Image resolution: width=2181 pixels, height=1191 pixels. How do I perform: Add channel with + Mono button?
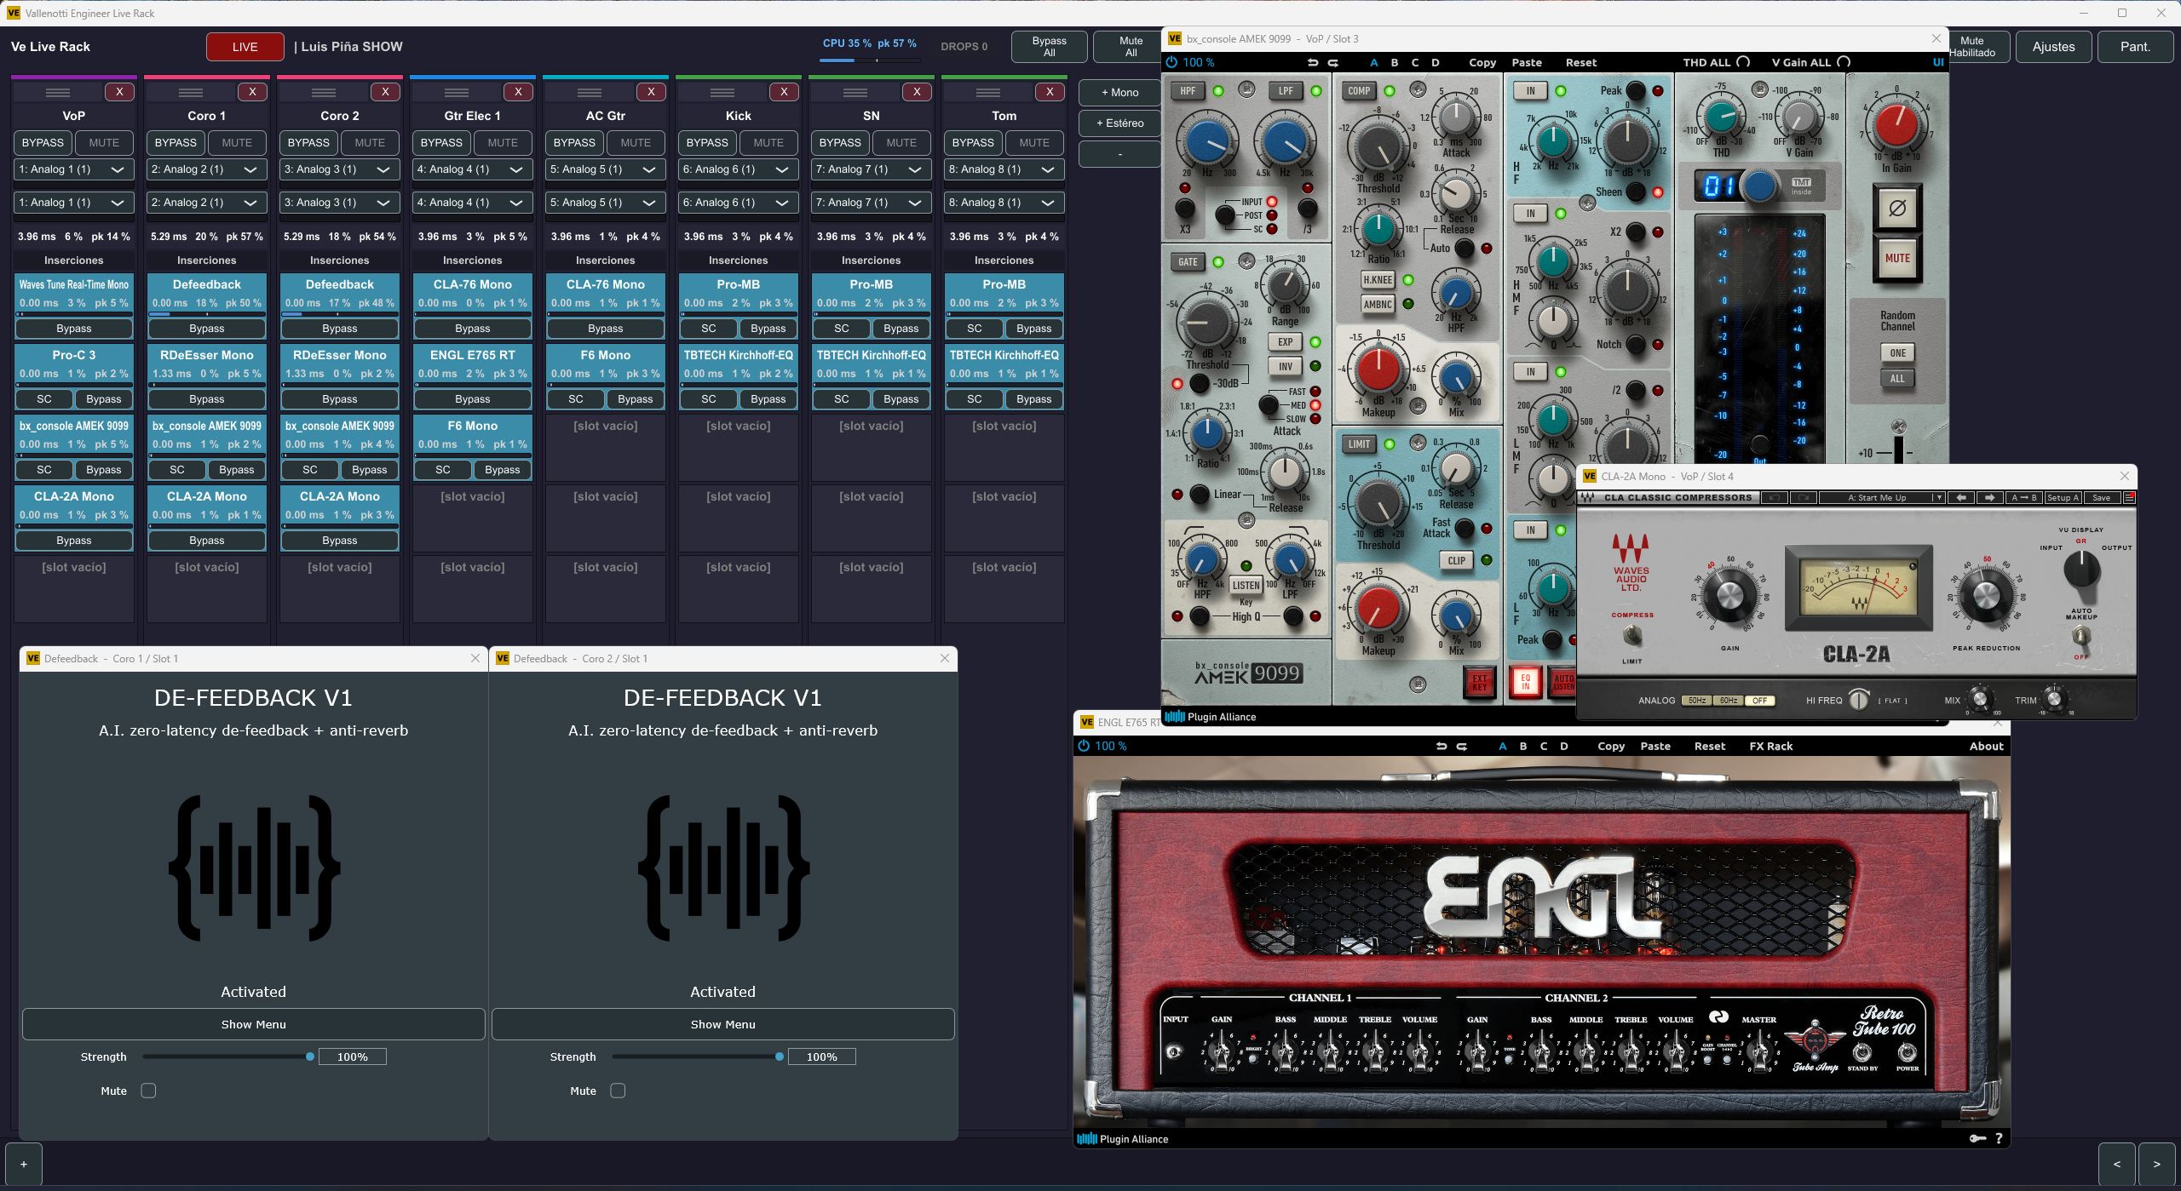pos(1119,93)
